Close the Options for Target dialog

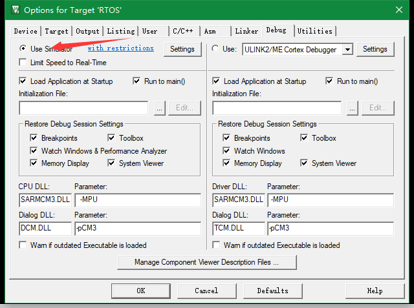point(399,10)
